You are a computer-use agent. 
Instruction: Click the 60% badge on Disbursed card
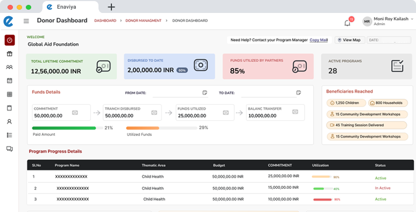(182, 71)
